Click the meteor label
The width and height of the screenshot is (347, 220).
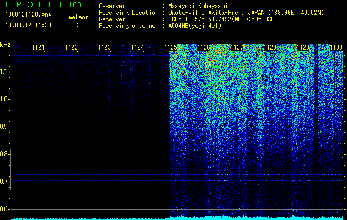(78, 17)
